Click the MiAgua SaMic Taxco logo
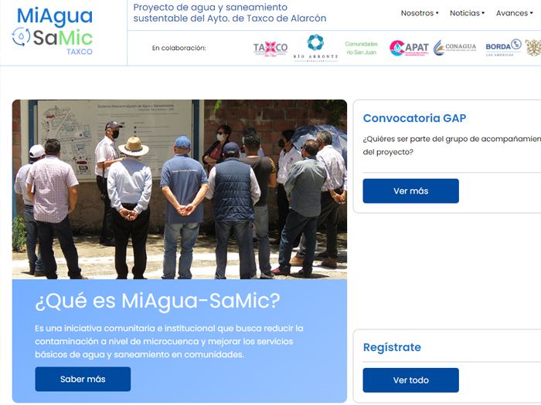 pyautogui.click(x=53, y=31)
